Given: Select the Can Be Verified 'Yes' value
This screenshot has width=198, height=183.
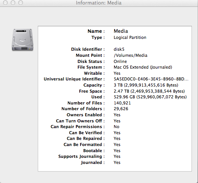Looking at the screenshot, I should coord(117,133).
